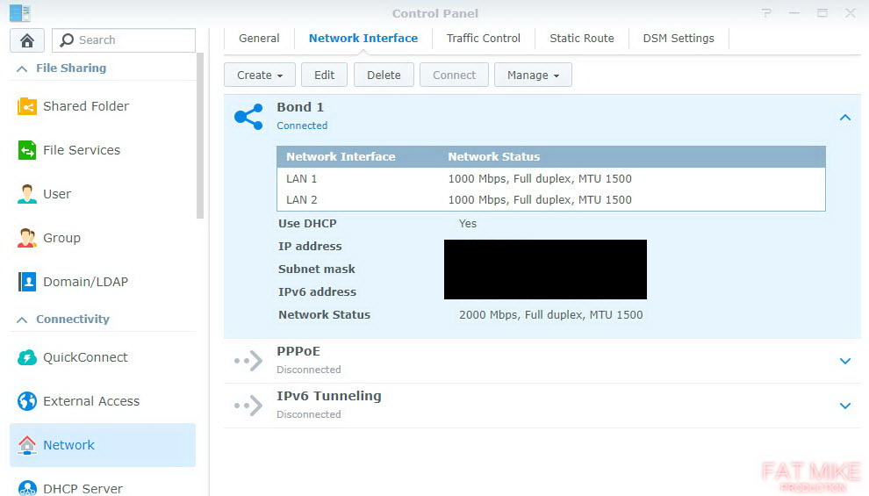The image size is (869, 496).
Task: Click the Connect button
Action: point(454,75)
